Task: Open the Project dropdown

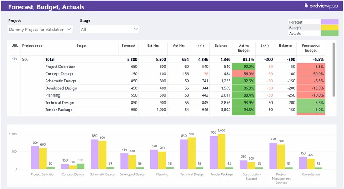Action: (x=40, y=29)
